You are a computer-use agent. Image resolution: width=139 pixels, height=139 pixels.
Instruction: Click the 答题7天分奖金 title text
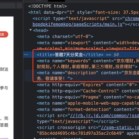coord(69,55)
